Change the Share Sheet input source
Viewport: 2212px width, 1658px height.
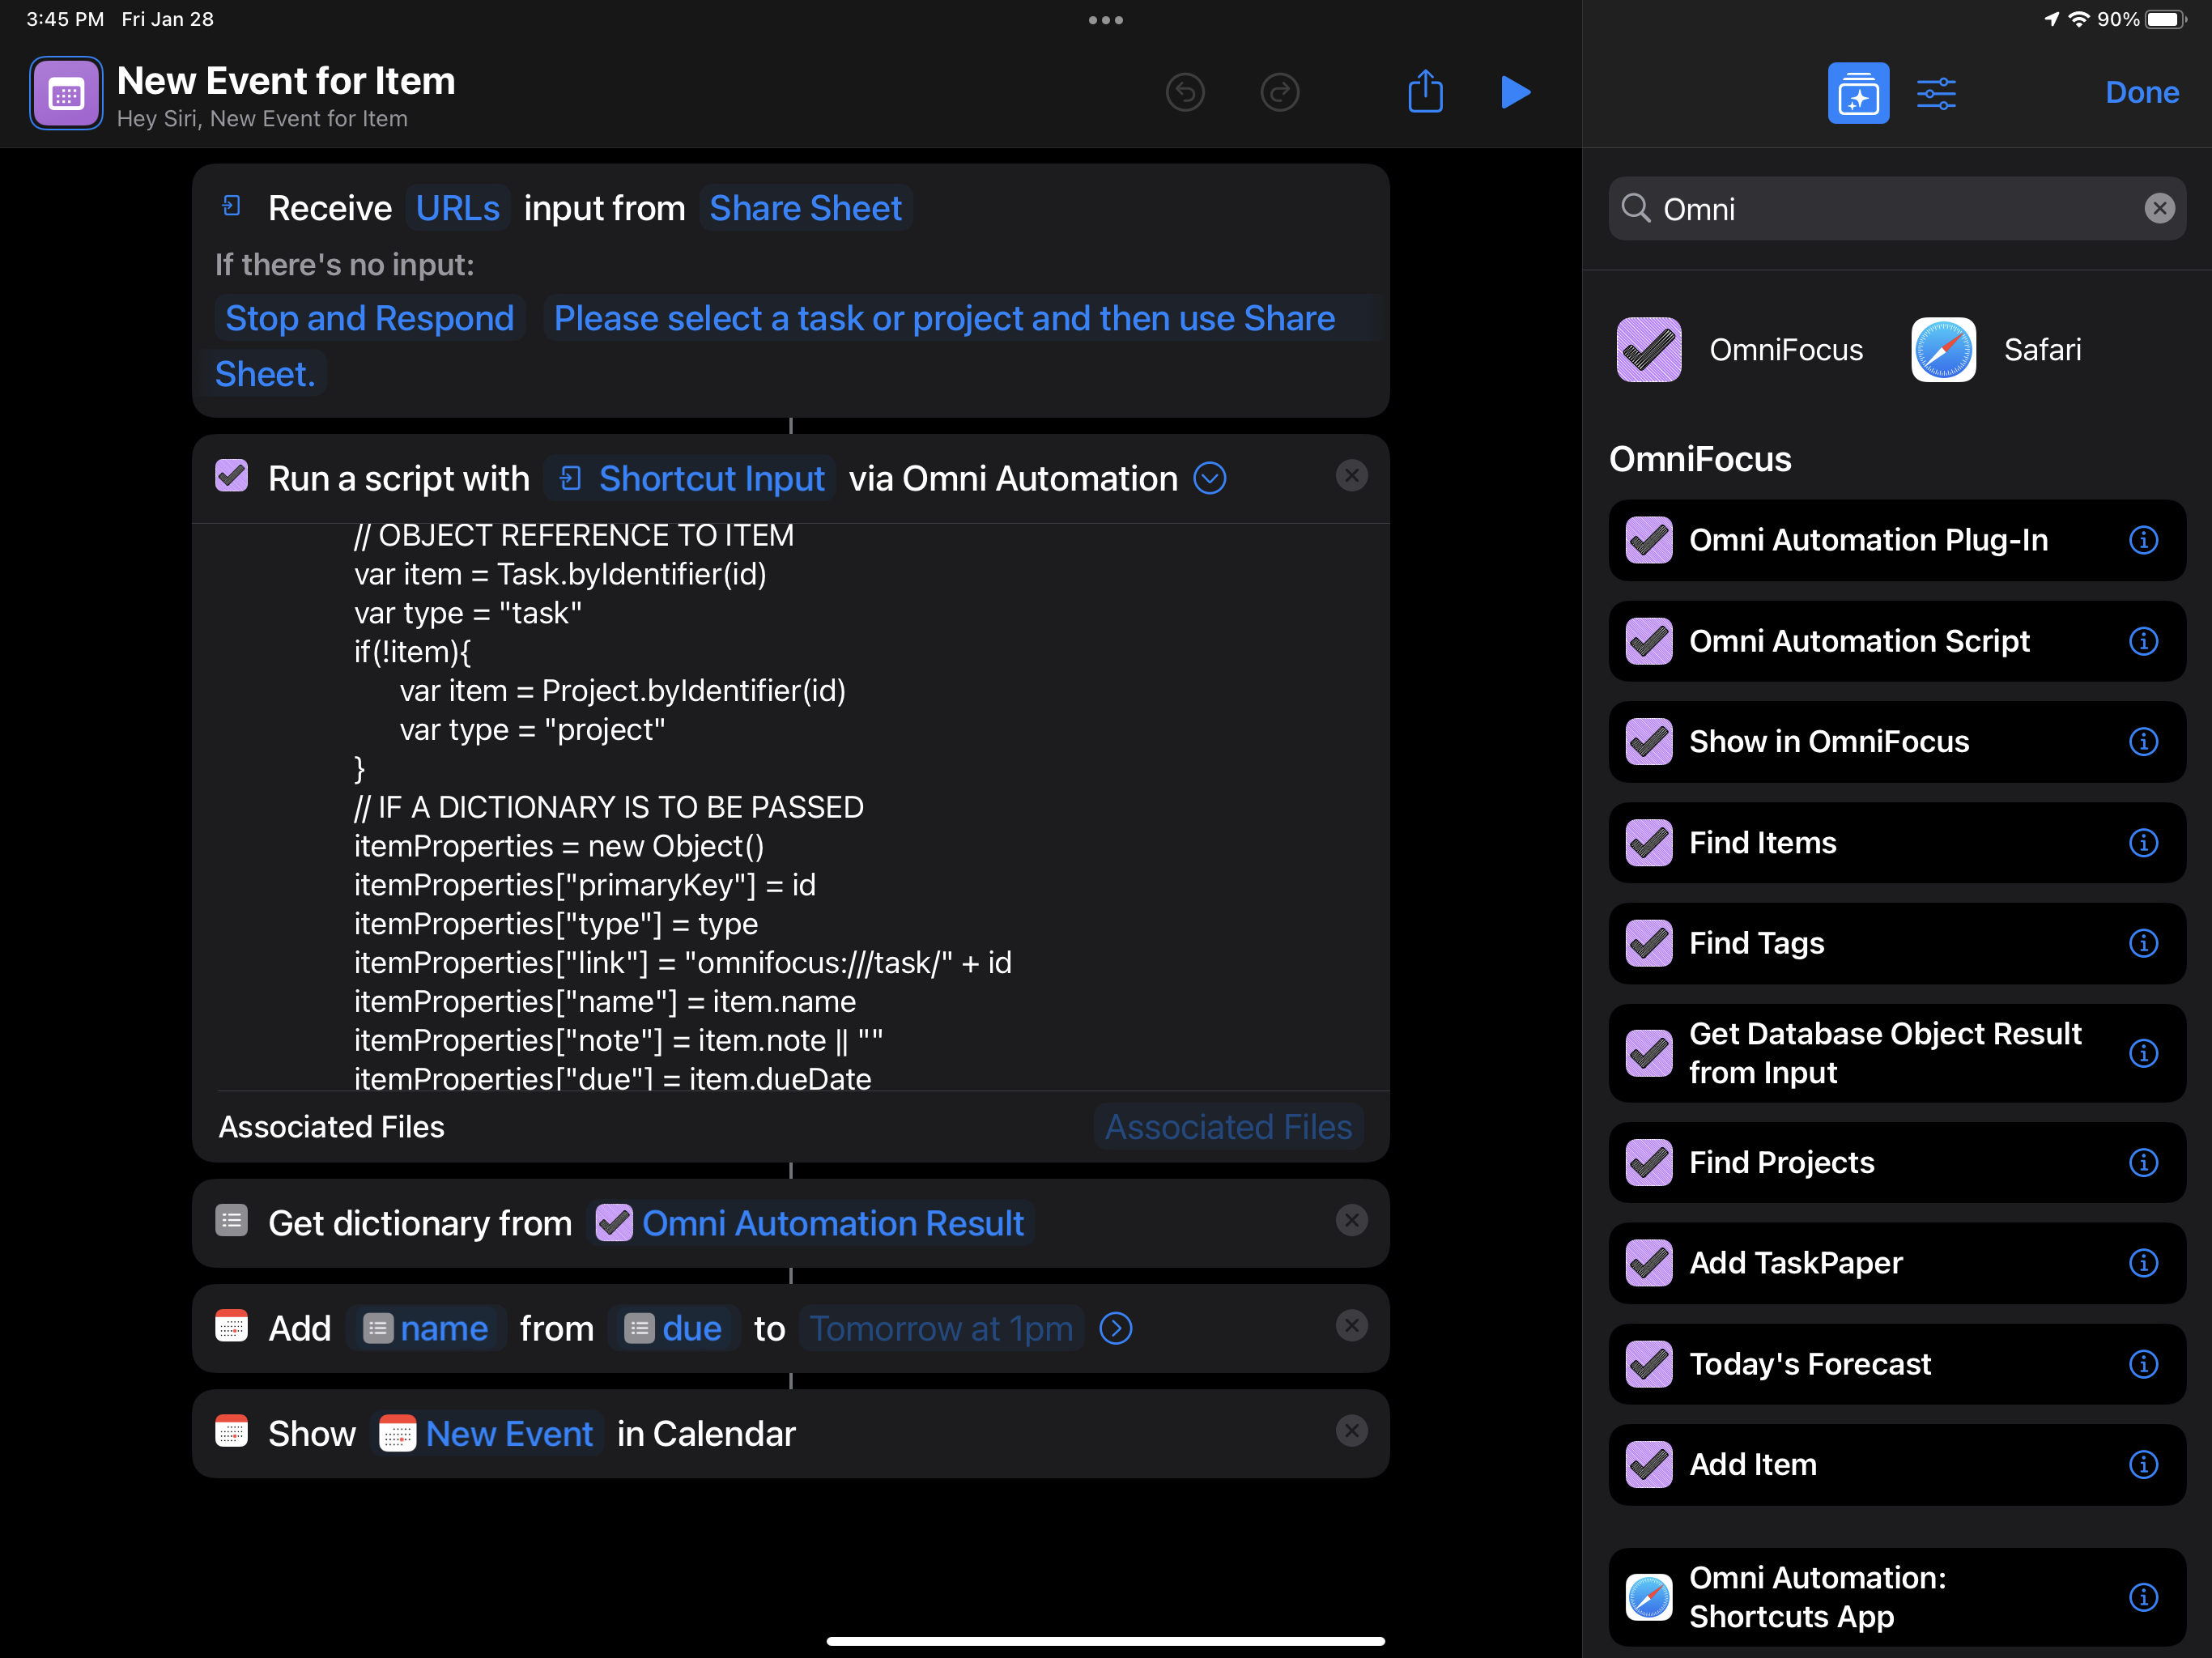[x=805, y=208]
